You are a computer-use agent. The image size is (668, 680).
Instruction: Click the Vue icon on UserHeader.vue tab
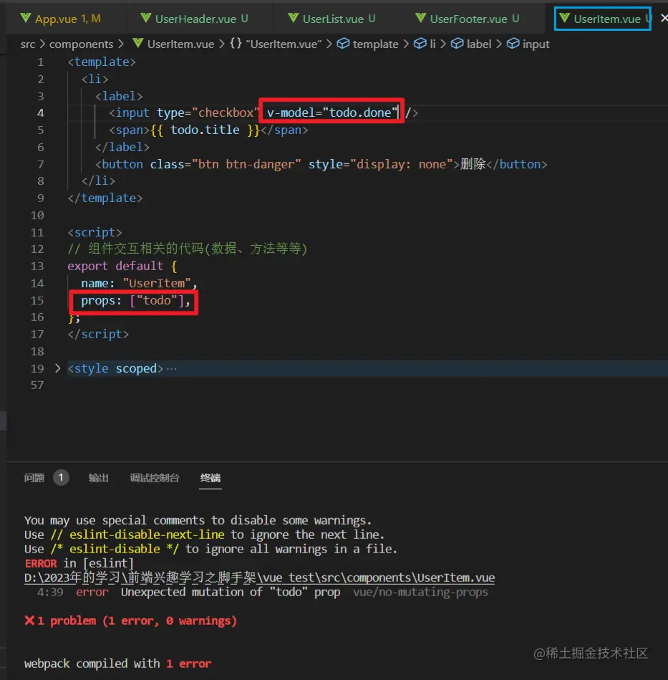[146, 18]
